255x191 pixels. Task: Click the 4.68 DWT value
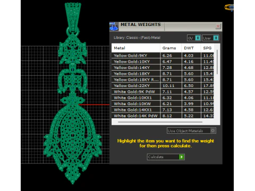pyautogui.click(x=189, y=67)
